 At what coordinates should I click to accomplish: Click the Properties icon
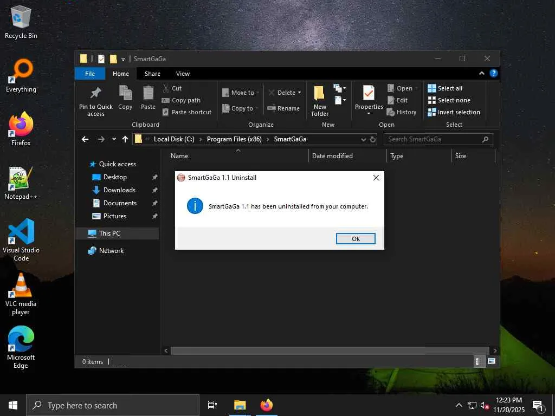[369, 94]
